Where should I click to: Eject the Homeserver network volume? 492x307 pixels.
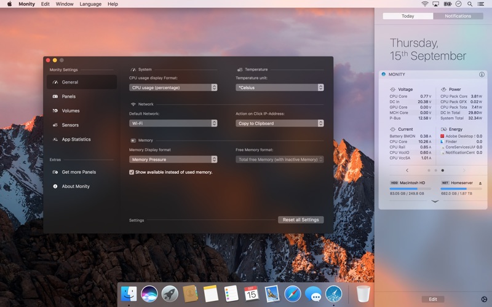pyautogui.click(x=480, y=183)
